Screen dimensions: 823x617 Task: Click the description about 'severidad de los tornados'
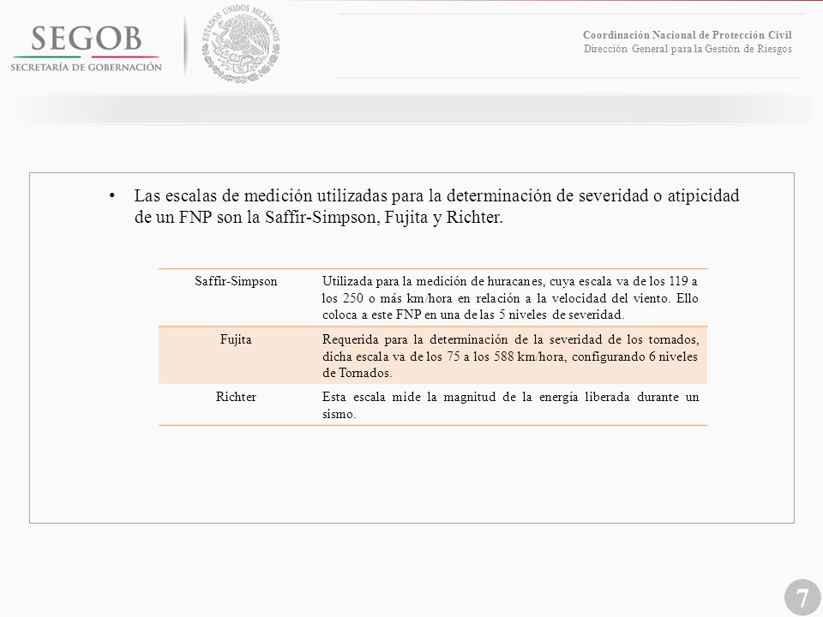[x=510, y=356]
